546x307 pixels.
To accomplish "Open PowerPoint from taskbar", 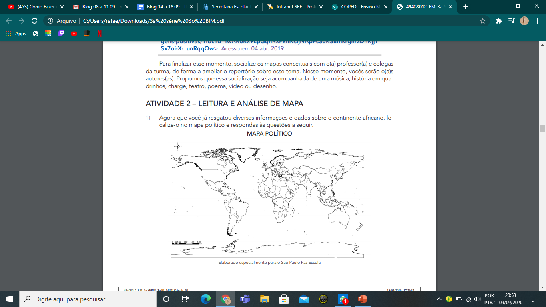I will [x=363, y=299].
